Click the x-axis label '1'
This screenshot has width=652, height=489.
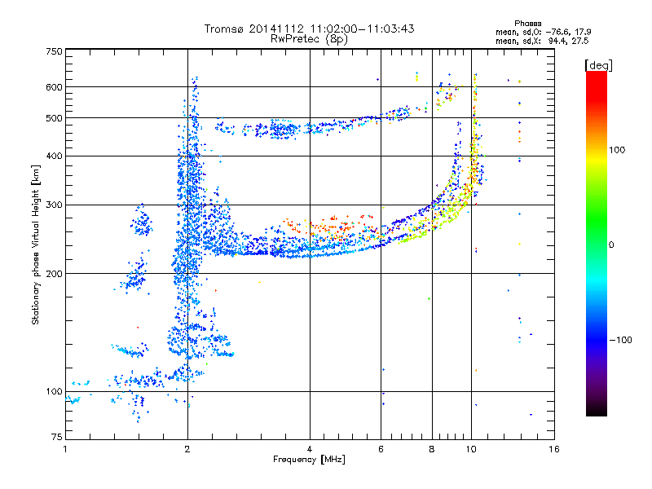65,449
